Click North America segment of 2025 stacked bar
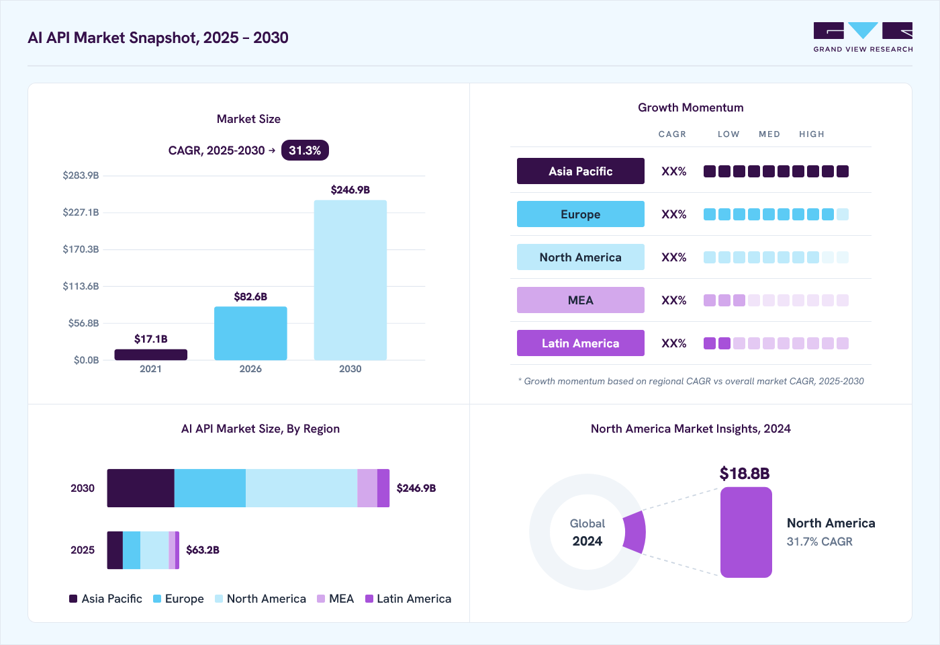The image size is (940, 645). click(154, 550)
